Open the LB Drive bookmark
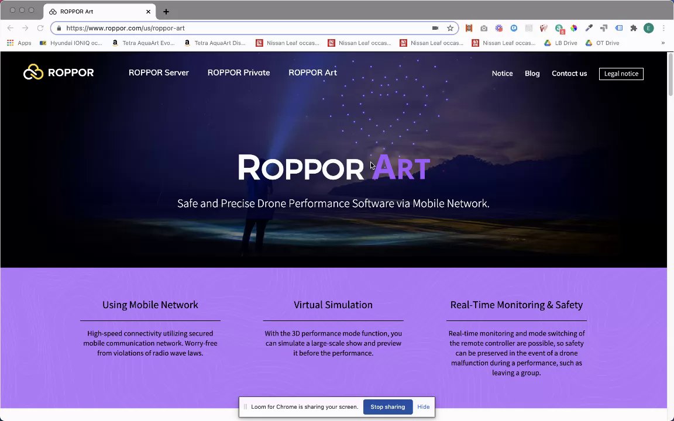The image size is (674, 421). tap(561, 43)
